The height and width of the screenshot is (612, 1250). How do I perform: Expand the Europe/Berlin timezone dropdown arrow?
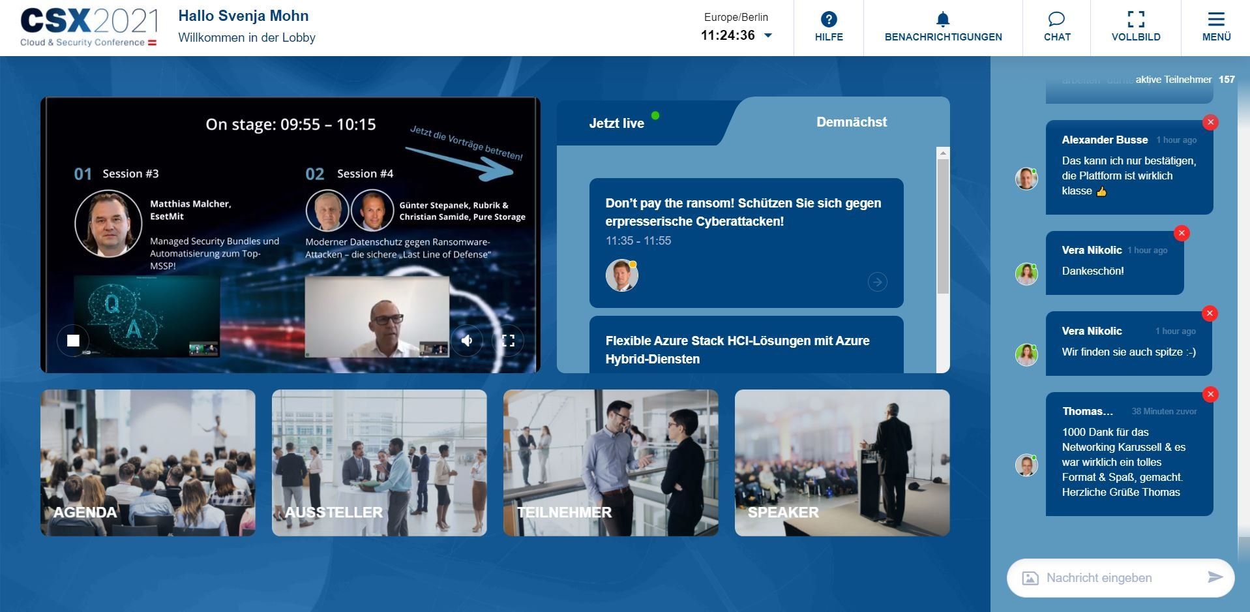(768, 35)
